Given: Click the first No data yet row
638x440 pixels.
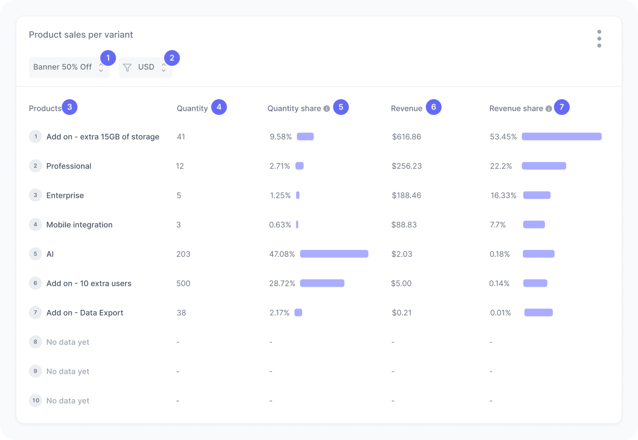Looking at the screenshot, I should point(68,342).
